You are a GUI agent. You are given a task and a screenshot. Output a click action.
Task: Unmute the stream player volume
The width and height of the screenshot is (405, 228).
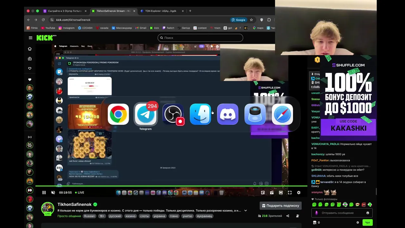(x=53, y=193)
